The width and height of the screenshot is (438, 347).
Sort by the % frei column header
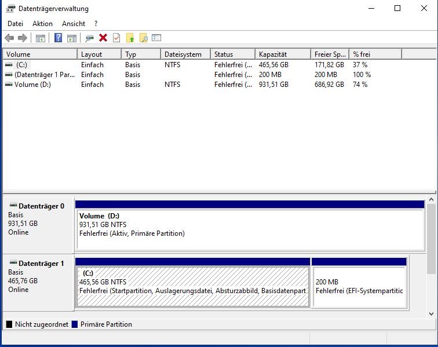click(375, 54)
